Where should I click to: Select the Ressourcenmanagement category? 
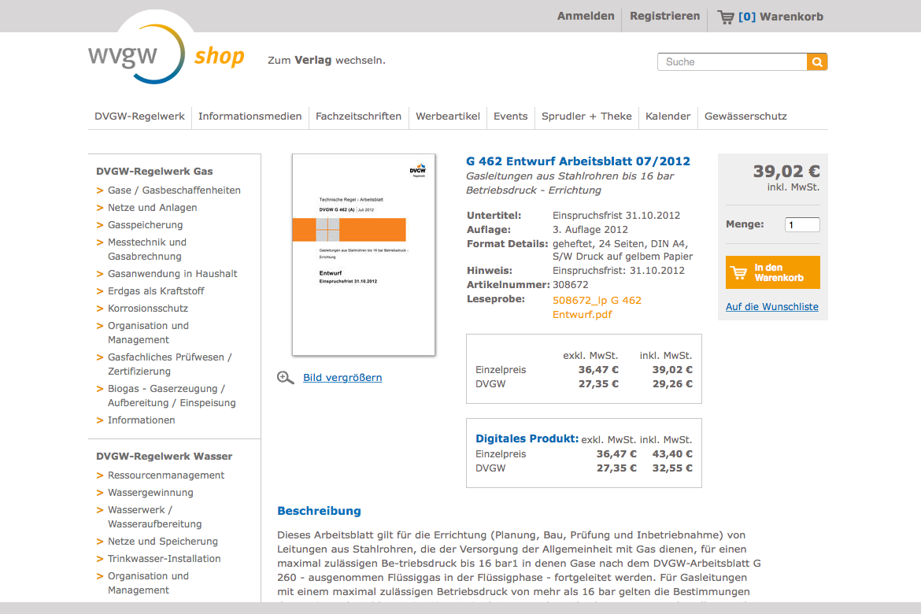[x=165, y=475]
